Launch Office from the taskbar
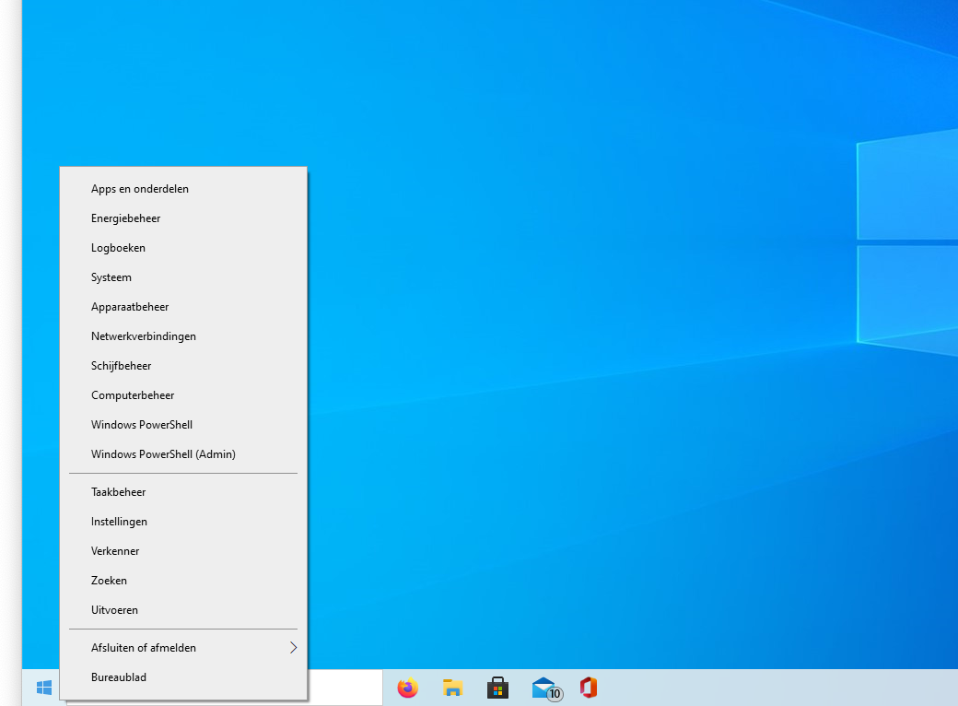 click(x=589, y=688)
